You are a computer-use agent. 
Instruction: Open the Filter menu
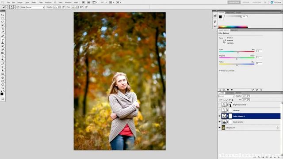41,3
